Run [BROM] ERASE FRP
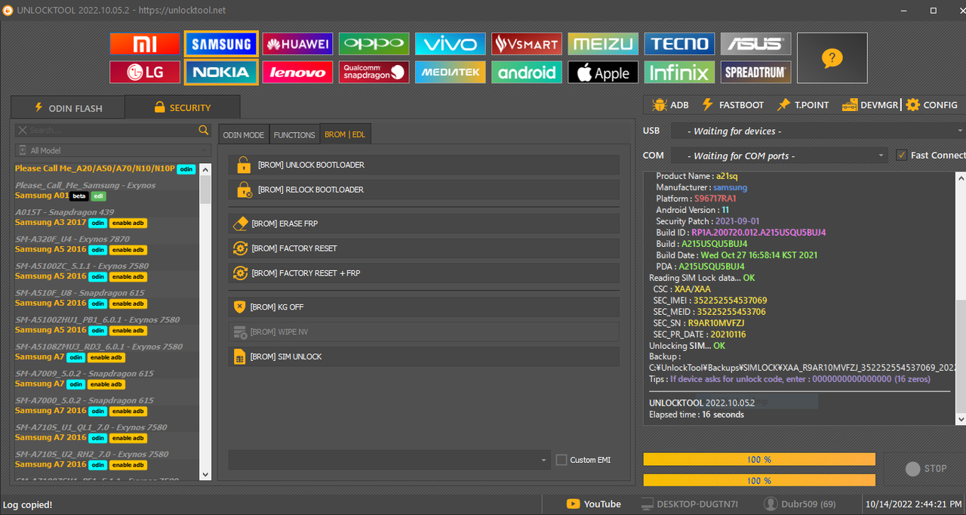The image size is (966, 515). (424, 224)
